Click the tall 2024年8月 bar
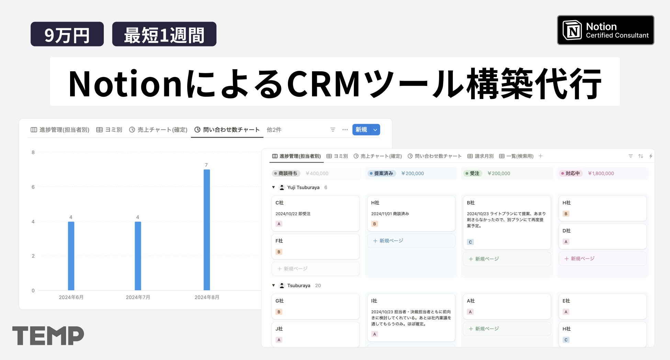 coord(206,230)
